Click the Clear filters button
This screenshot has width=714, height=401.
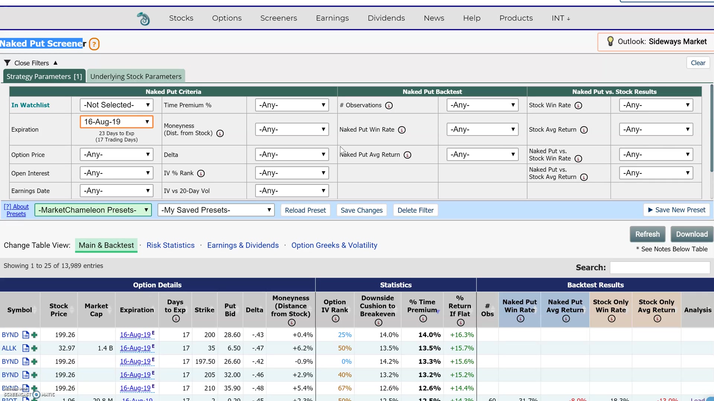point(698,63)
